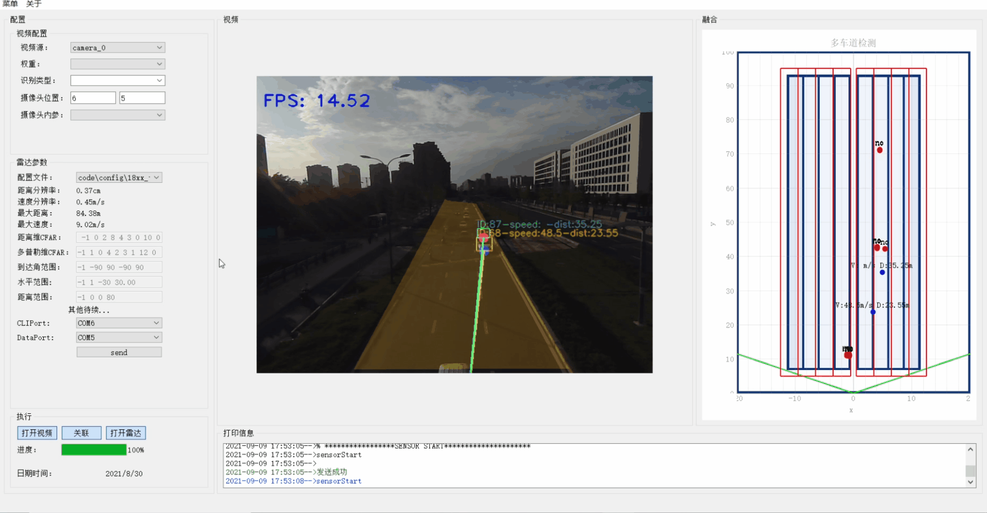Open the DataPort COM5 dropdown

click(x=119, y=337)
